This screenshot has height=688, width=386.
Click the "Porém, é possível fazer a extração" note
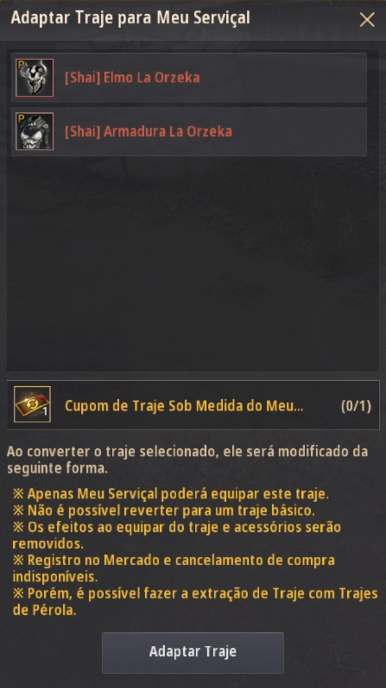(x=195, y=602)
